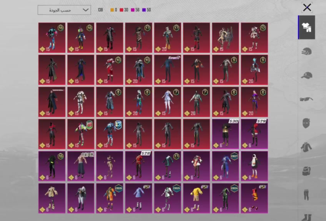The width and height of the screenshot is (326, 221).
Task: Open the glasses category icon
Action: 306,99
